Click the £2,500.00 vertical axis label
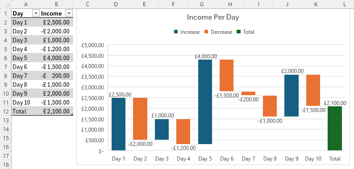Viewport: 354px width, 169px height. click(92, 98)
